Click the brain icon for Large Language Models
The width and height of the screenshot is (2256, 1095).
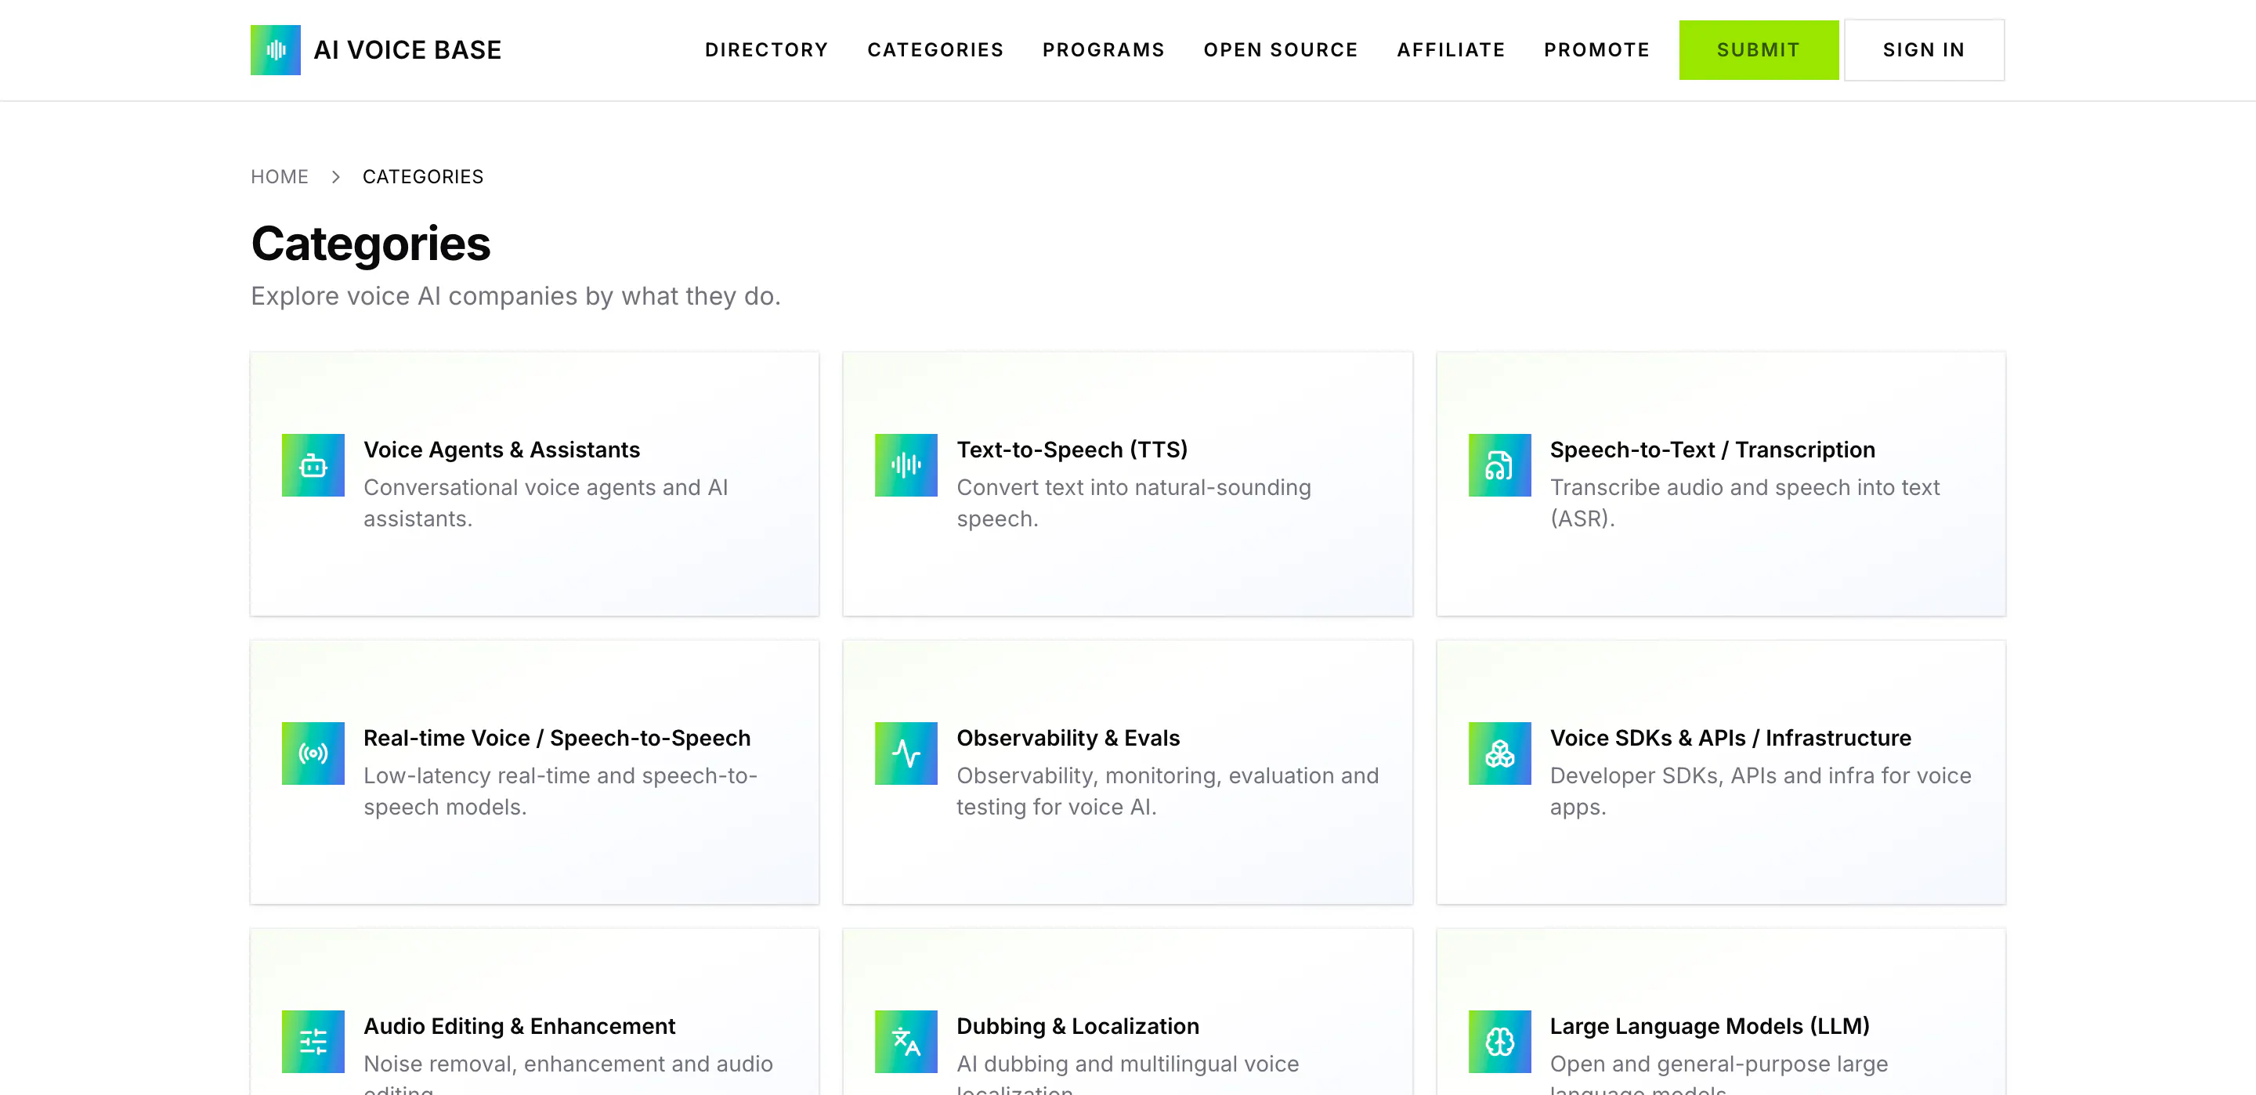[1499, 1042]
